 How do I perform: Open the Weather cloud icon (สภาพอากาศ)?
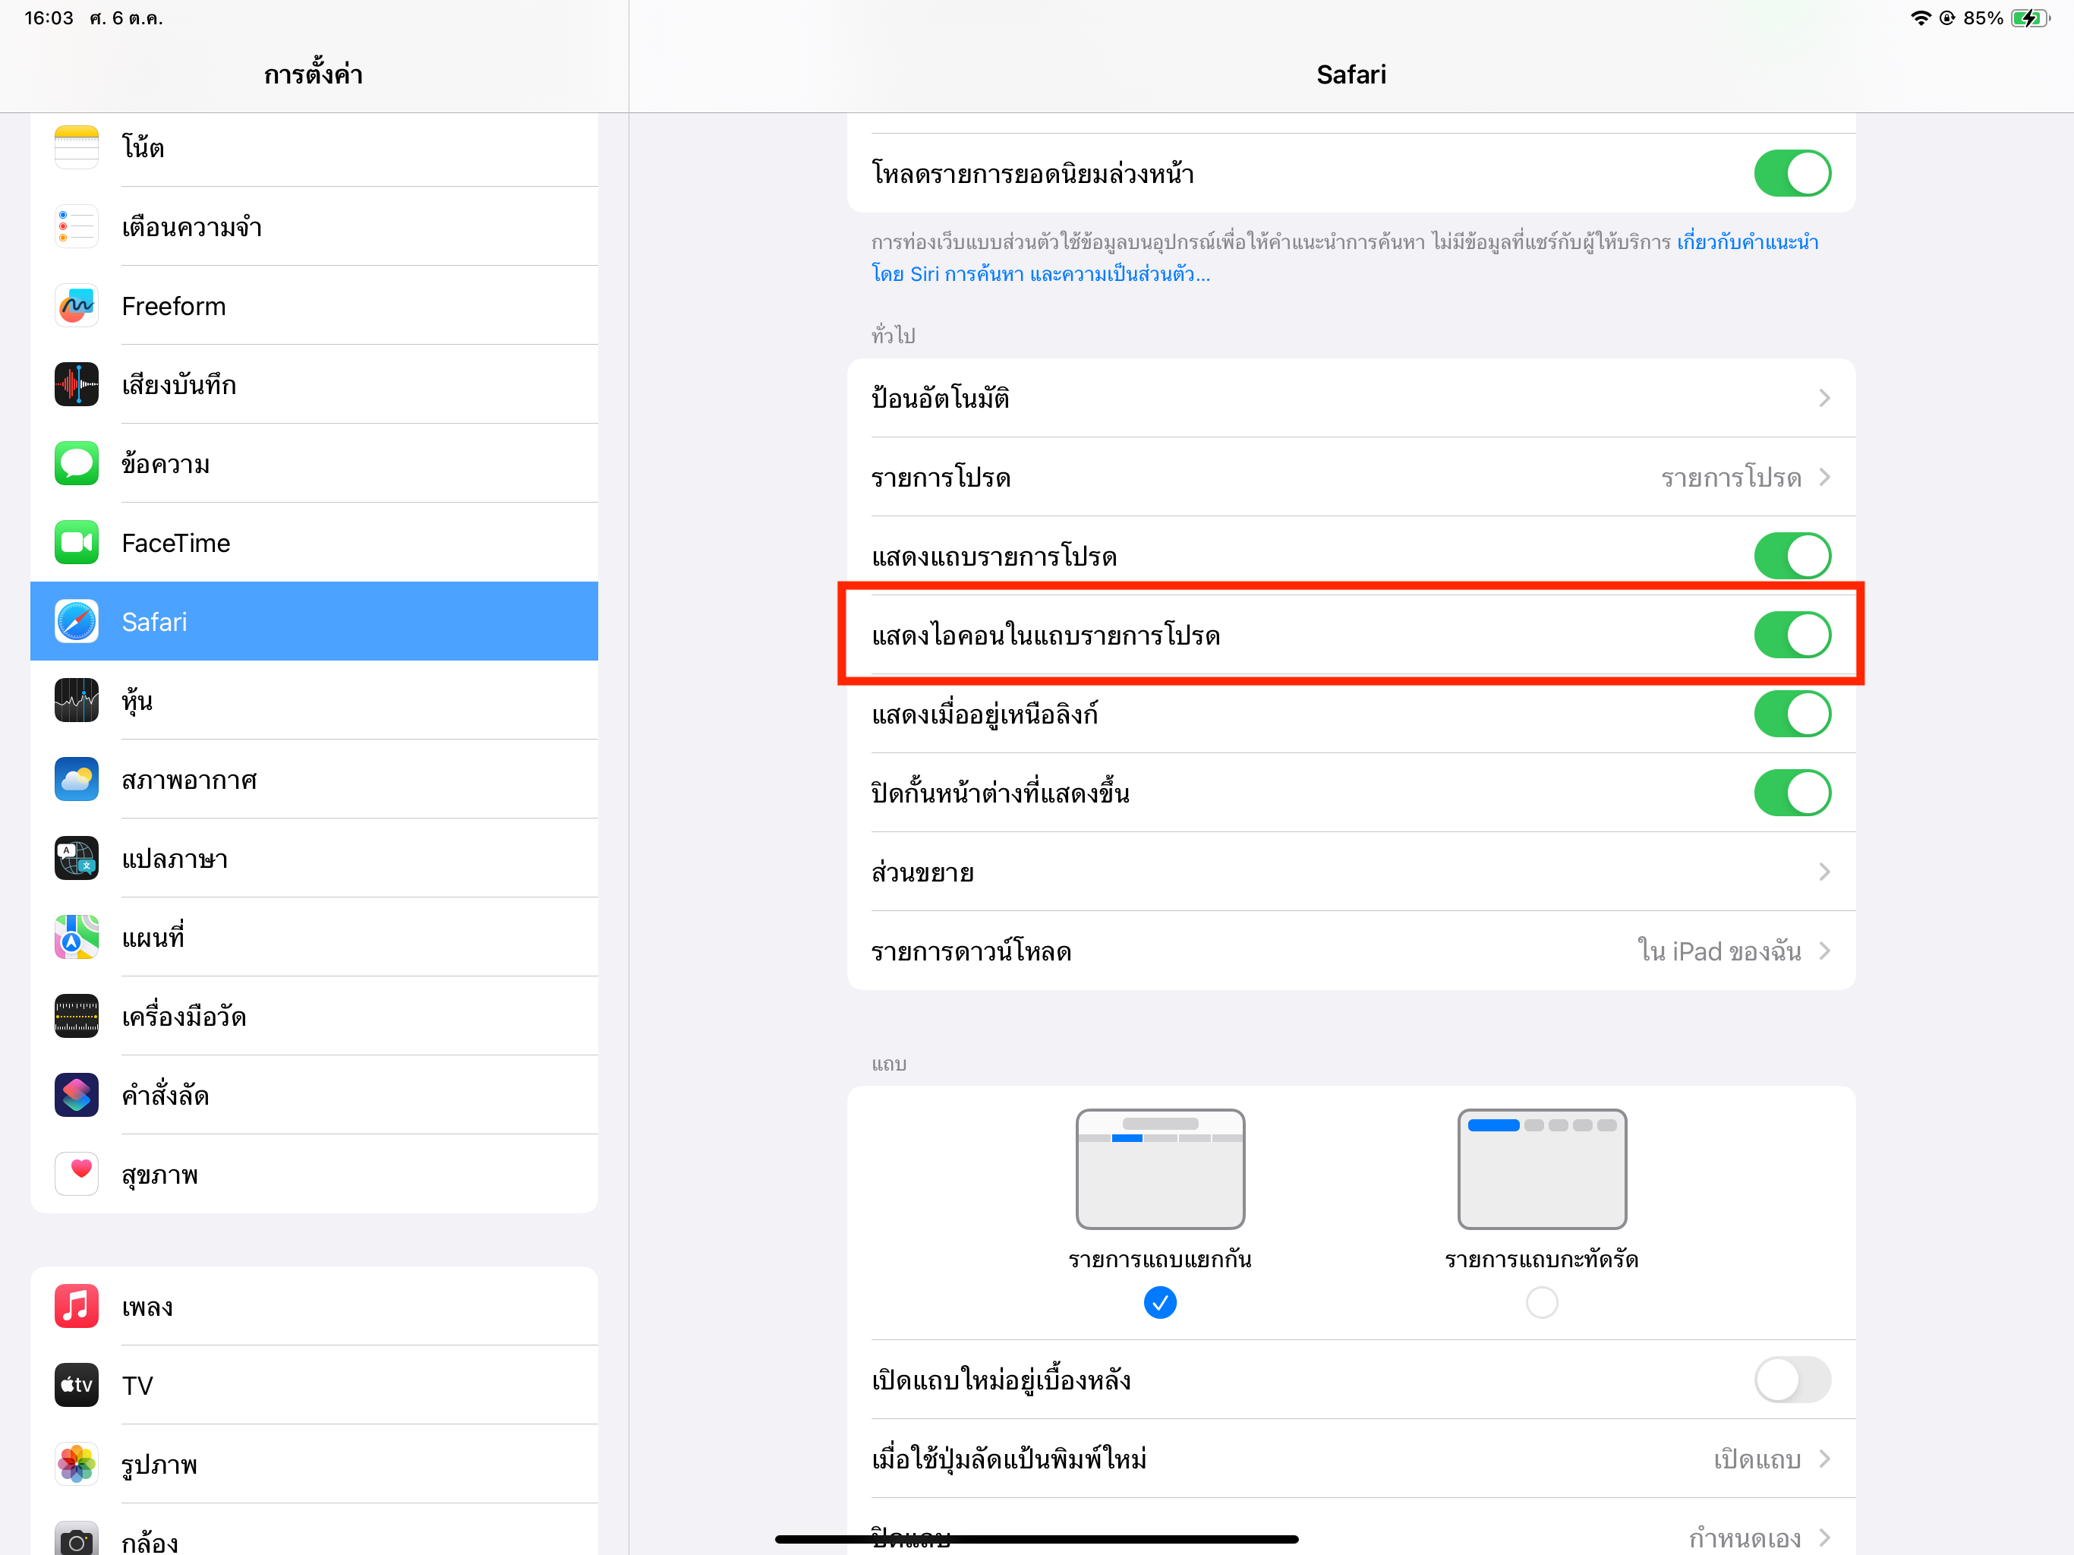pos(76,779)
